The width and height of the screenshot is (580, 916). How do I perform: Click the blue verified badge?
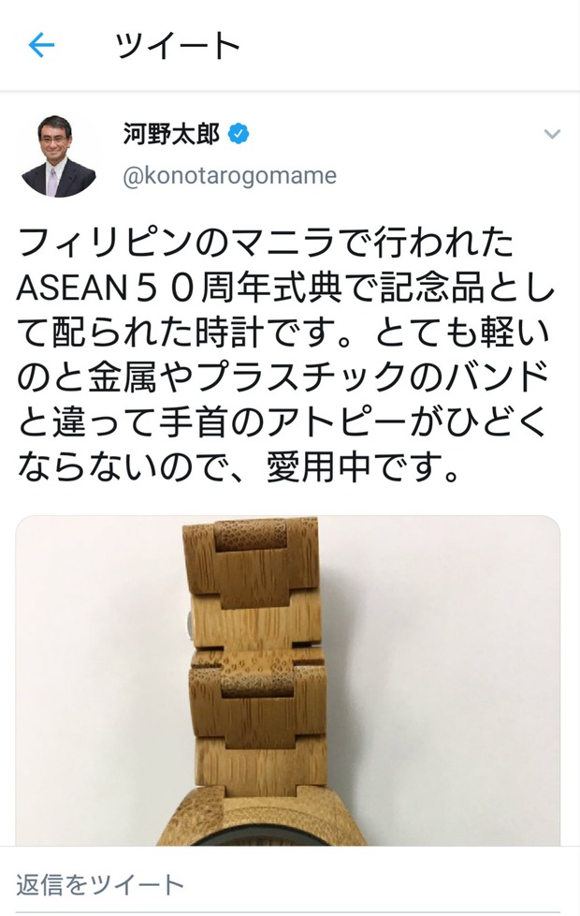[x=238, y=134]
